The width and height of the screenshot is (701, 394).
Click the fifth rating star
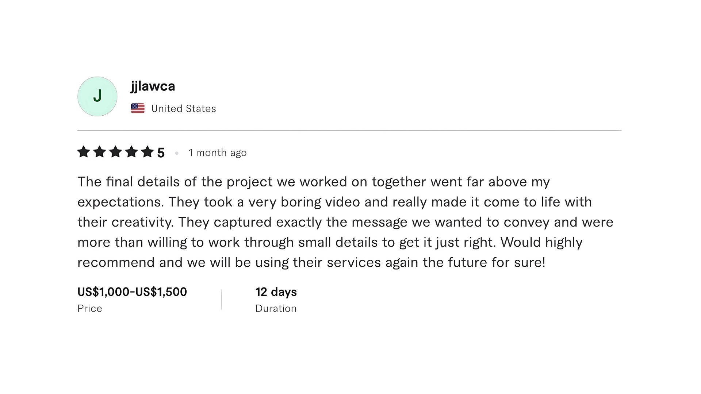[x=148, y=152]
